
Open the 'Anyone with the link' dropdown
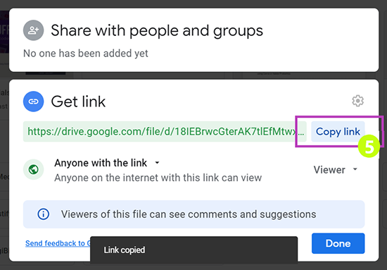coord(107,163)
